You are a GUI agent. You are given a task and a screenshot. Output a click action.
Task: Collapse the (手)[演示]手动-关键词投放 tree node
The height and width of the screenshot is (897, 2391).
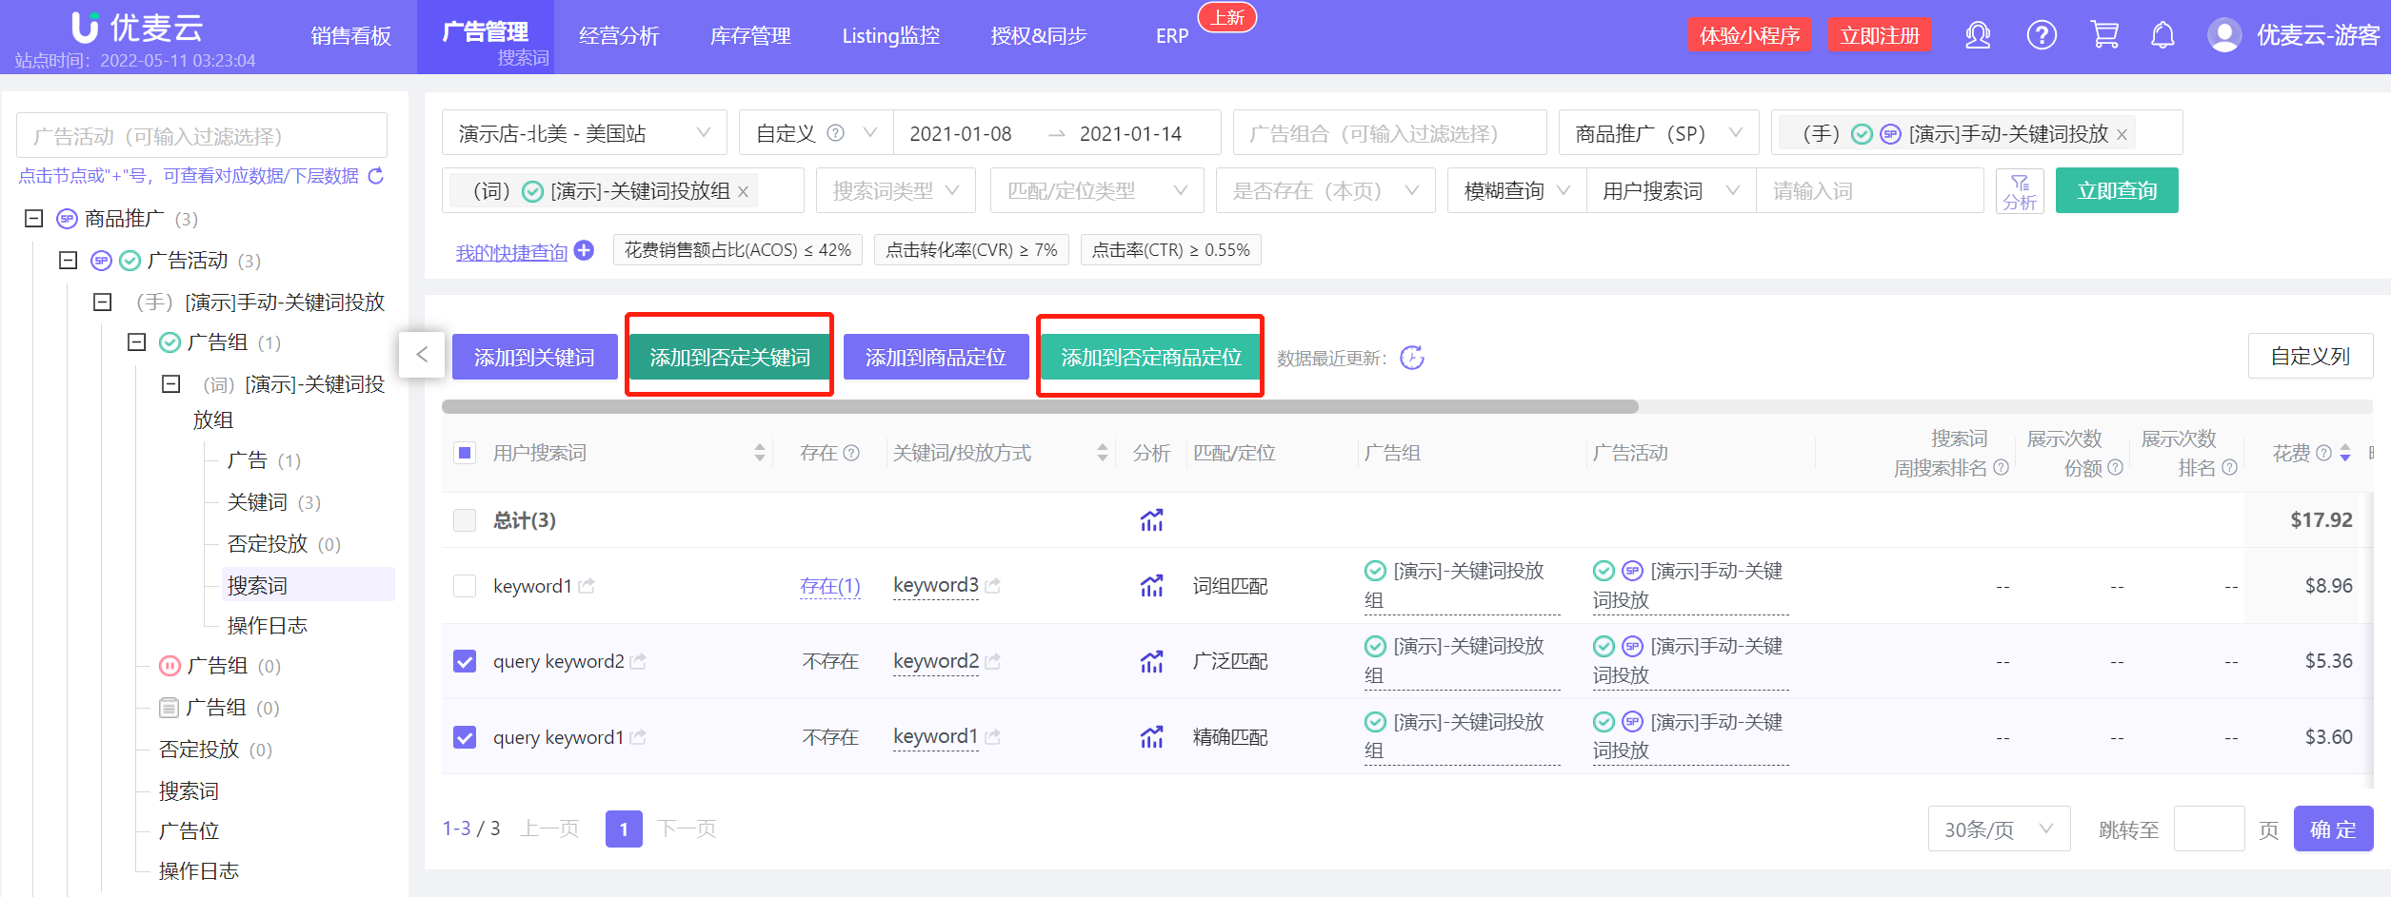click(102, 302)
